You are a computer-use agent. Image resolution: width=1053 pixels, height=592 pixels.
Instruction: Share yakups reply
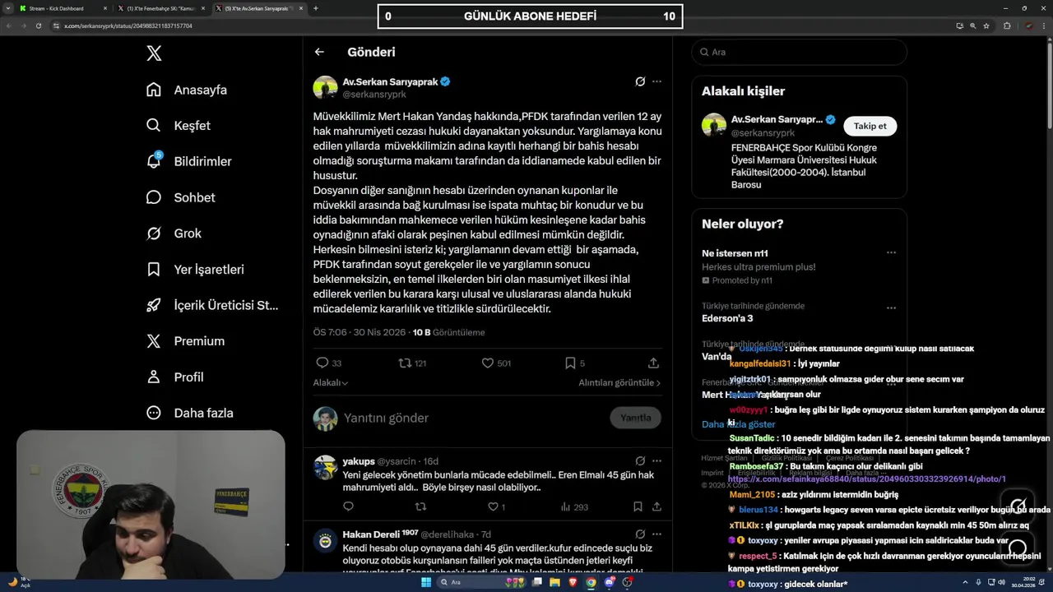656,506
